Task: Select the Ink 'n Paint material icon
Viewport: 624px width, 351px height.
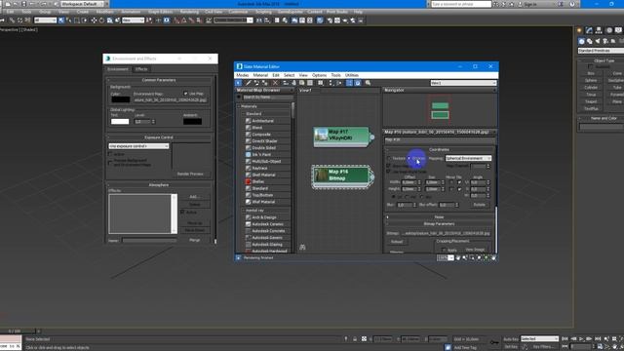Action: pos(248,154)
